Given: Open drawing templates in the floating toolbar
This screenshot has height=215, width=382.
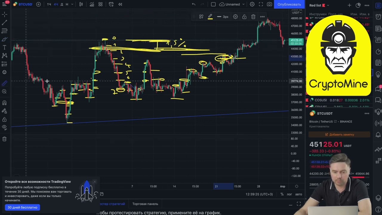Looking at the screenshot, I should [x=201, y=17].
